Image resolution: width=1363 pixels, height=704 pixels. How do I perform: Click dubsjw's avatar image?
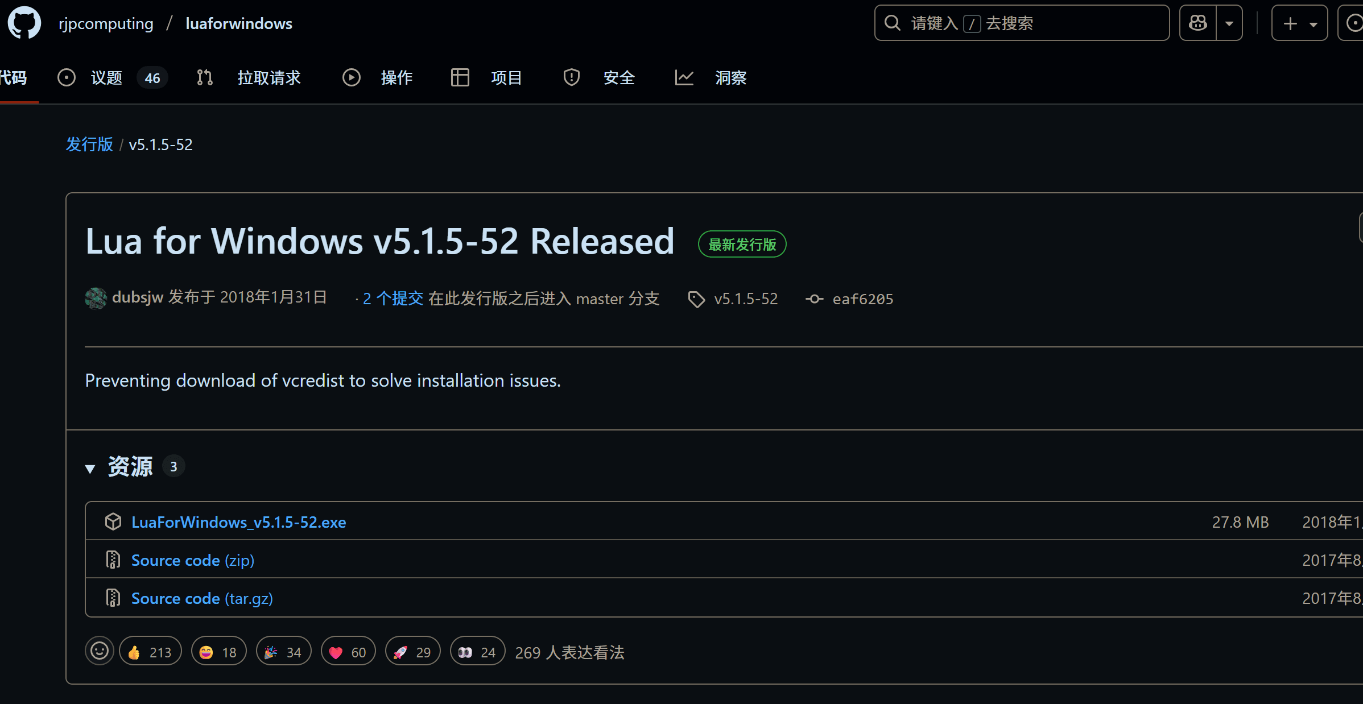[x=96, y=298]
